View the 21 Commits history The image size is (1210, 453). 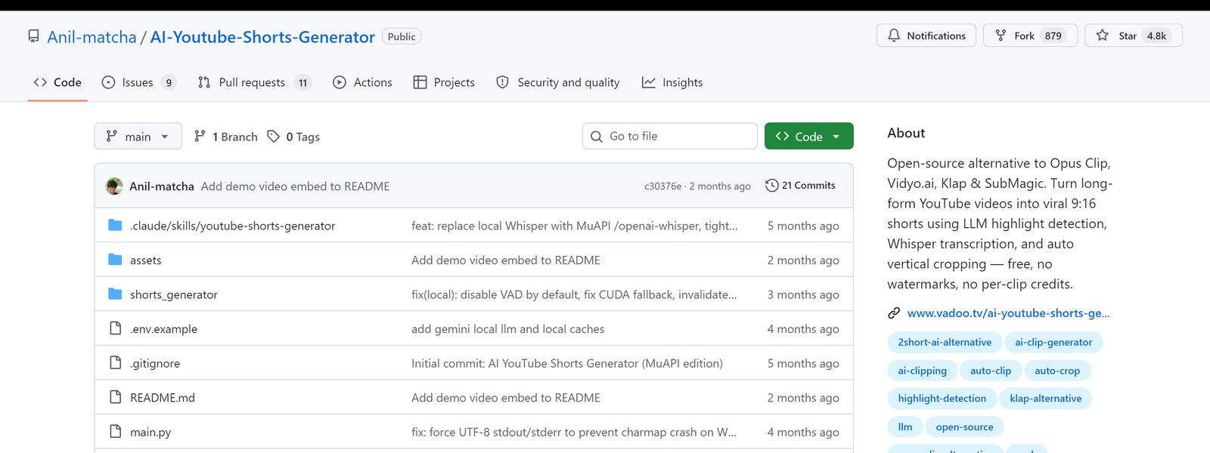click(x=801, y=185)
